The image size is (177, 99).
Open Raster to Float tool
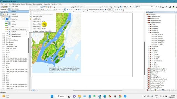(x=158, y=37)
